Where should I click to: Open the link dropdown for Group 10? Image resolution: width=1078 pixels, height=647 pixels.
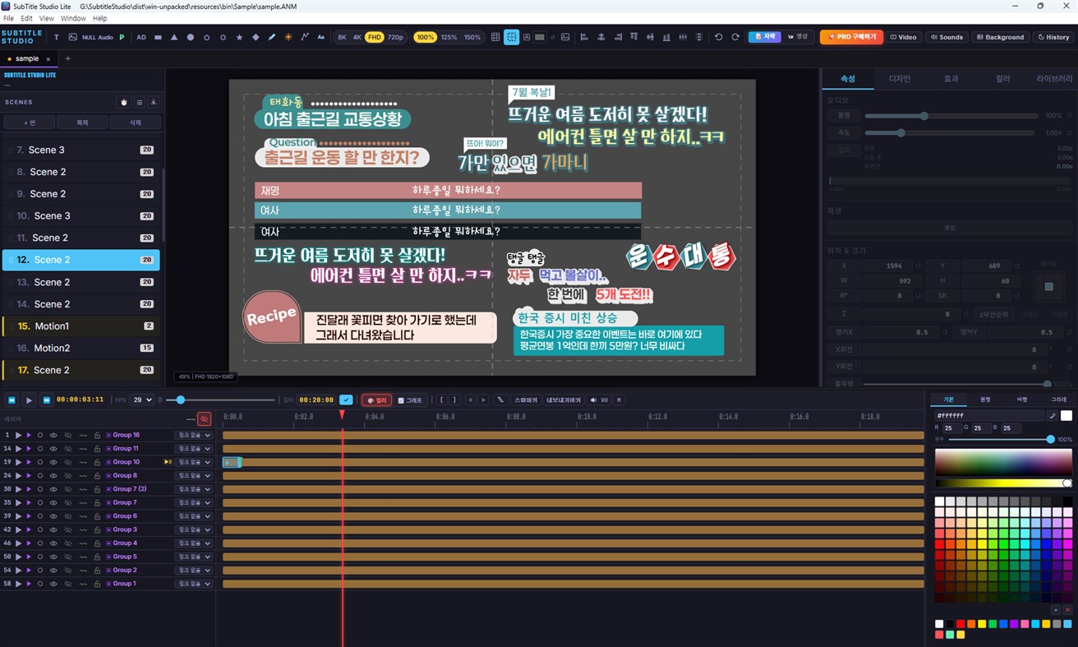193,462
